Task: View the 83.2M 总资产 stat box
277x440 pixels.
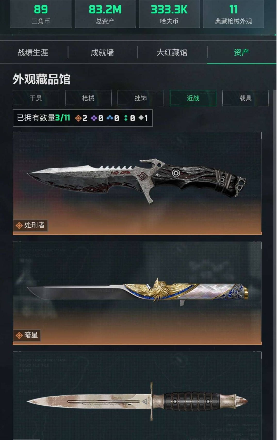Action: [x=105, y=14]
